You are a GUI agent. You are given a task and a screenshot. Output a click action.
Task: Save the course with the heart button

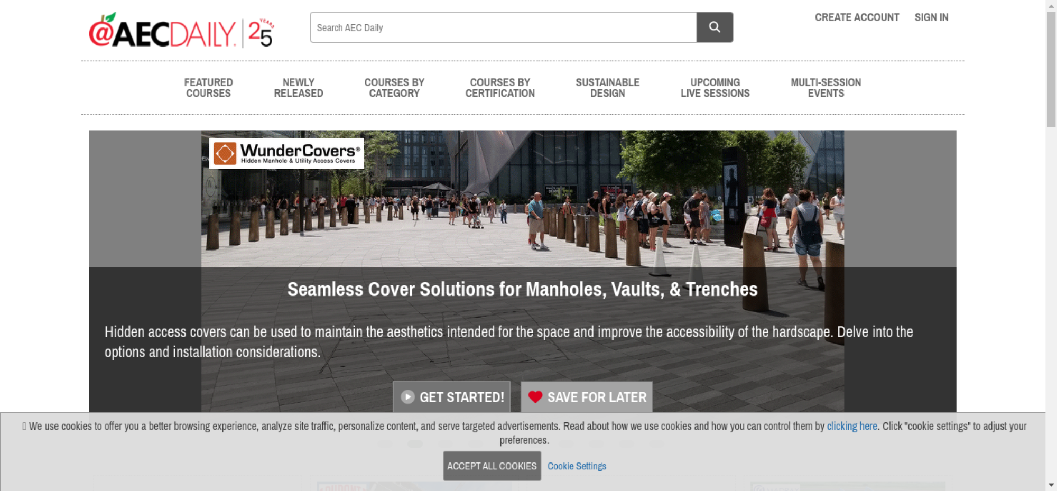pos(586,397)
